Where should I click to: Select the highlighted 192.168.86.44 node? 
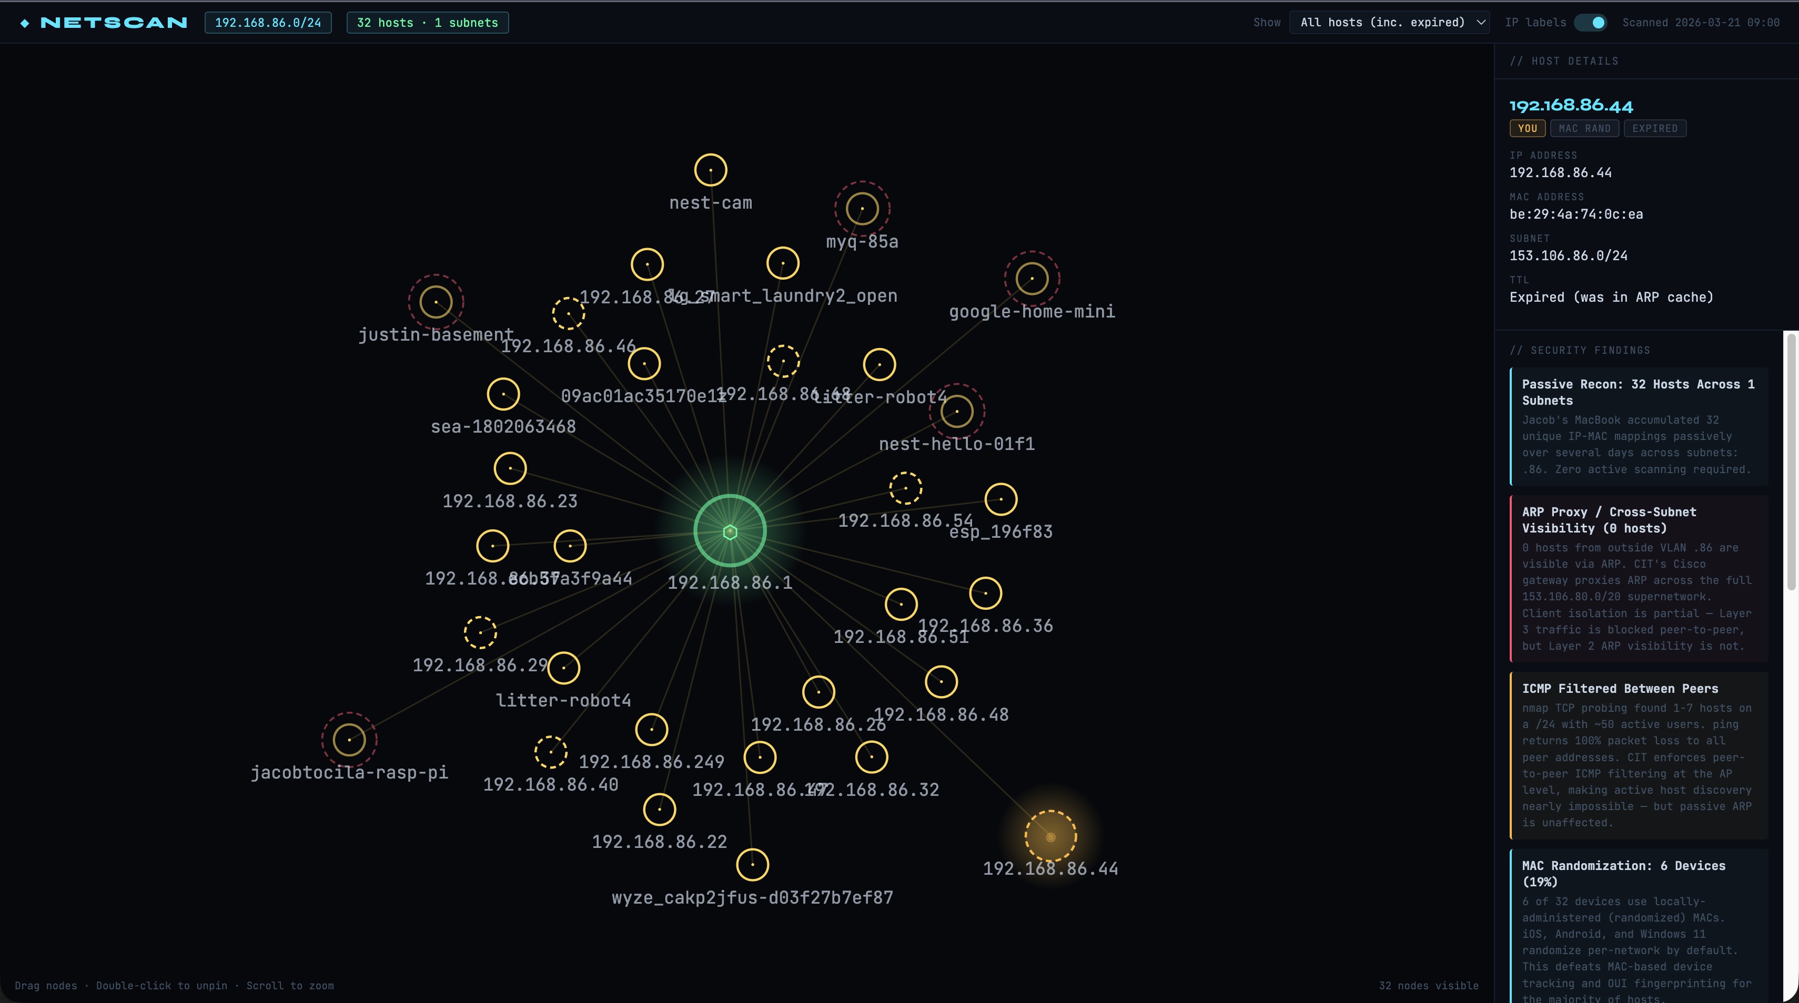[x=1050, y=836]
